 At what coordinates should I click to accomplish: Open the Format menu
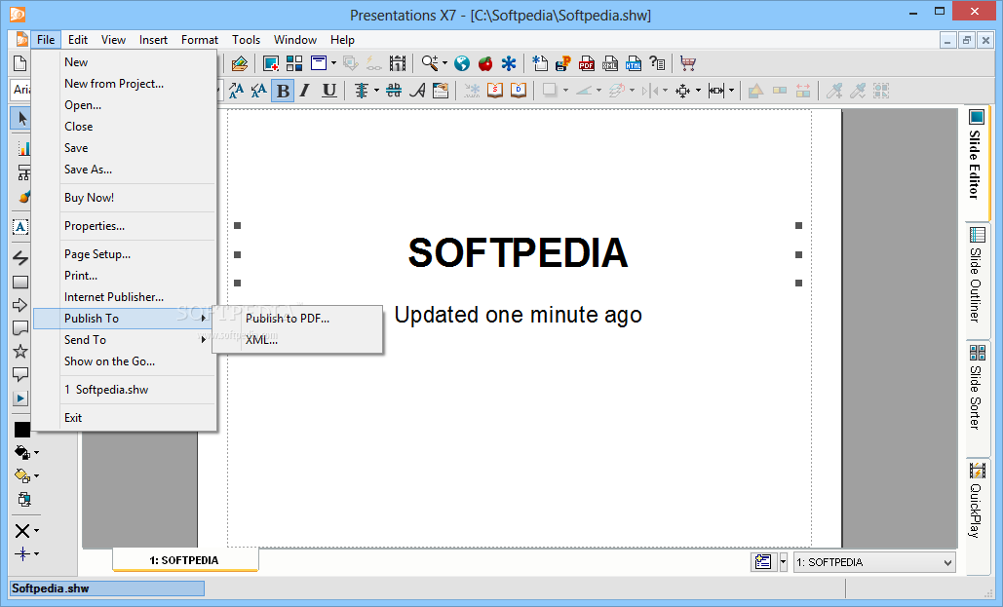click(200, 40)
